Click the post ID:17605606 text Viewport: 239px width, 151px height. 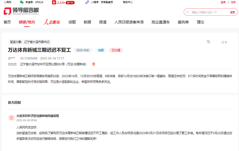(29, 58)
